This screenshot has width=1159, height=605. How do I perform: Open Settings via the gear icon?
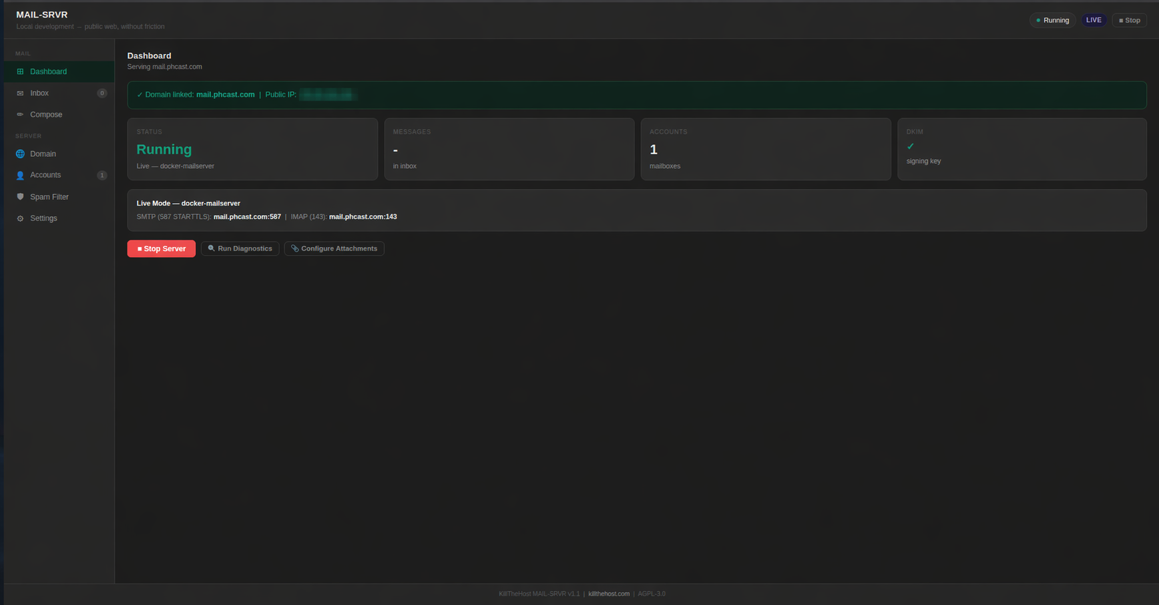click(20, 218)
